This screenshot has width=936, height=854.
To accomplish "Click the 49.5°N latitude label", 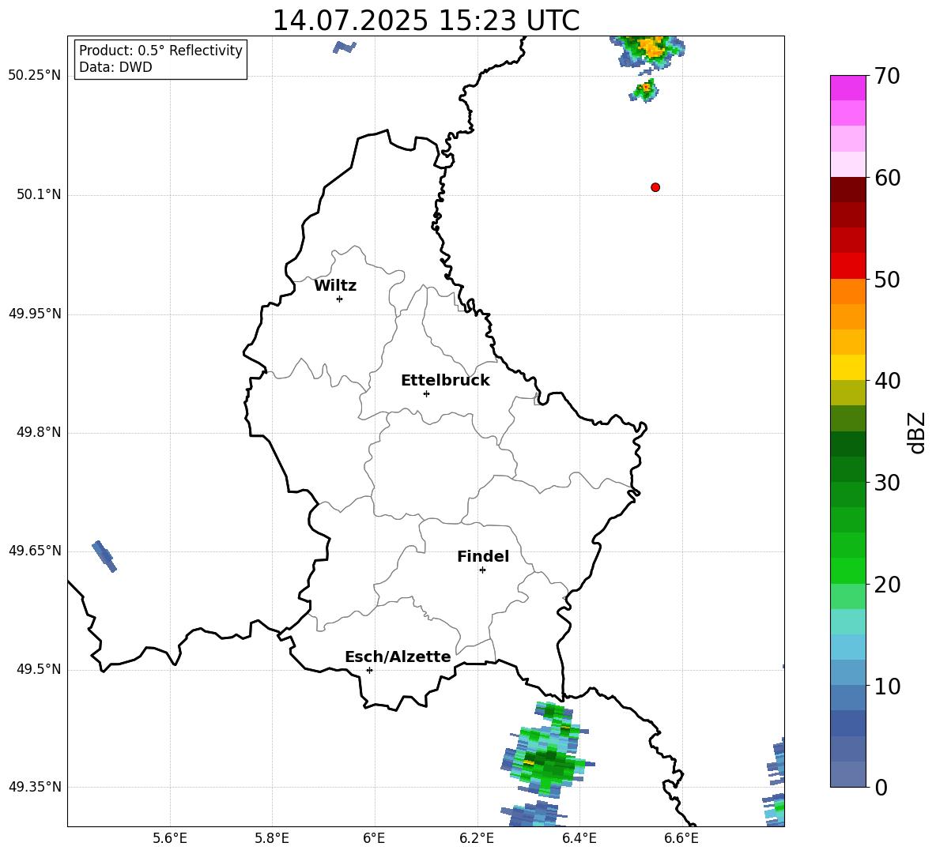I will coord(39,669).
